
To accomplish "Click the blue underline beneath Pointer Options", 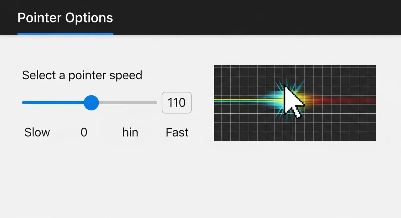I will click(65, 33).
